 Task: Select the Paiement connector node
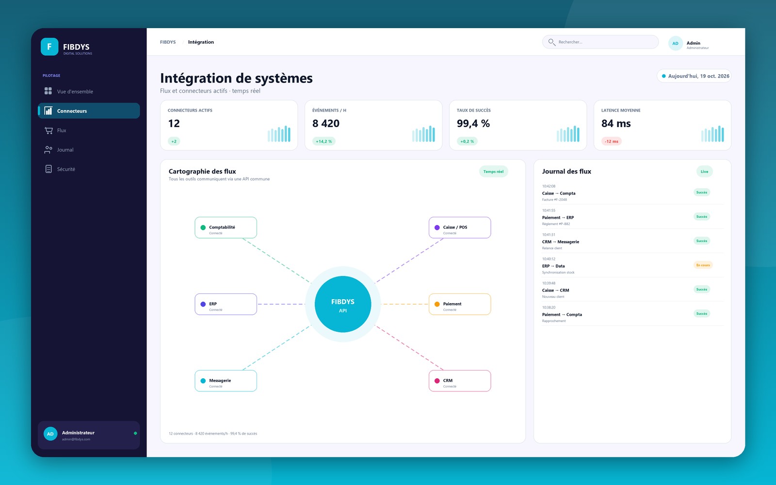tap(460, 304)
